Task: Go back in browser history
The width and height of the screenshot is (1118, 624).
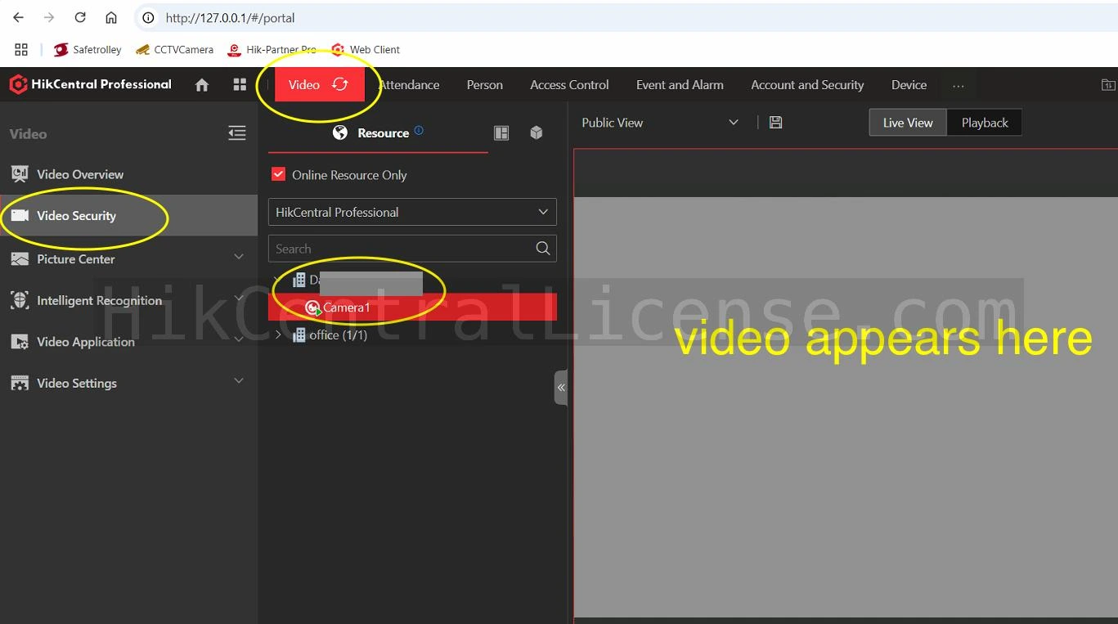Action: coord(19,17)
